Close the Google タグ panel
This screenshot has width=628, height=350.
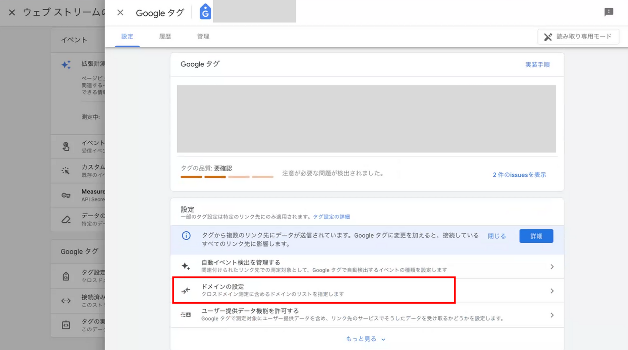120,12
